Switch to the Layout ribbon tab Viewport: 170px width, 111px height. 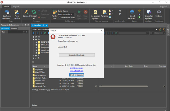coord(16,6)
